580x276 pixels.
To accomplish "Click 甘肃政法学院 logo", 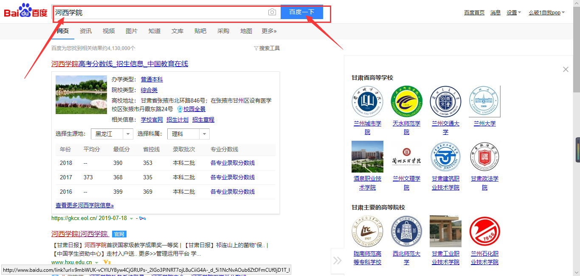I will click(x=484, y=157).
